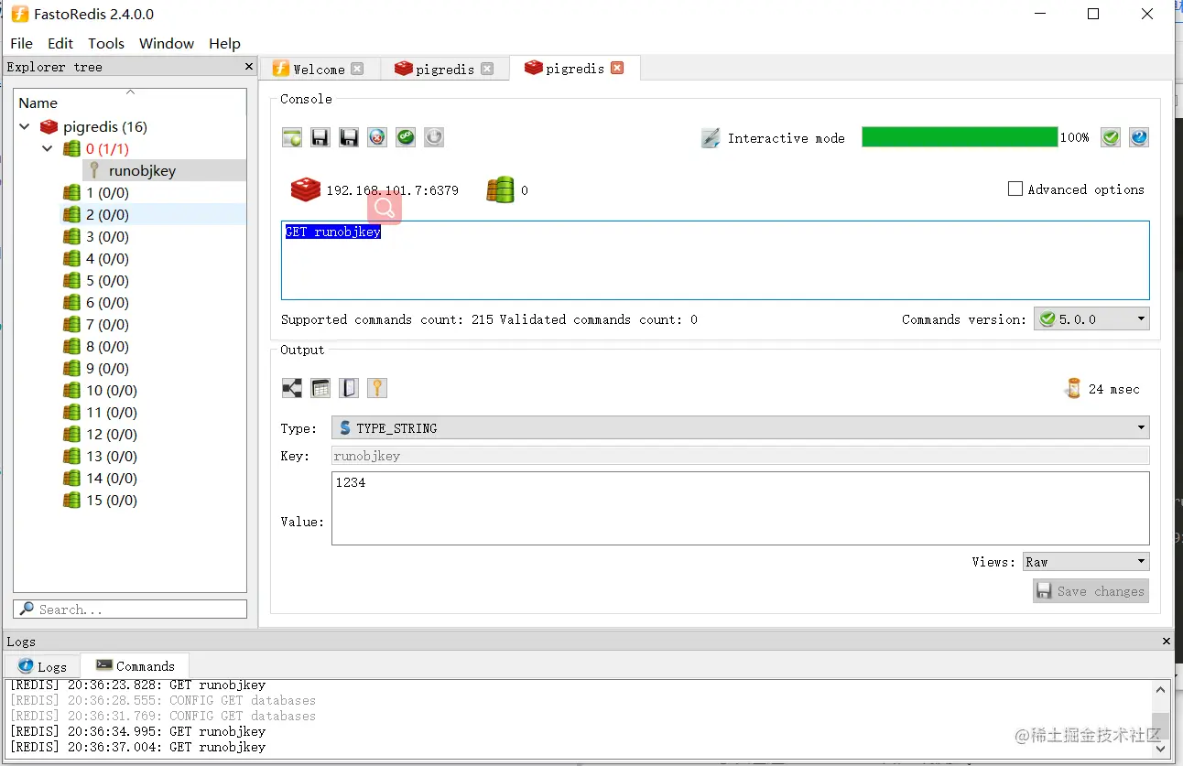Close the inactive pigredis tab
This screenshot has width=1183, height=766.
coord(487,69)
